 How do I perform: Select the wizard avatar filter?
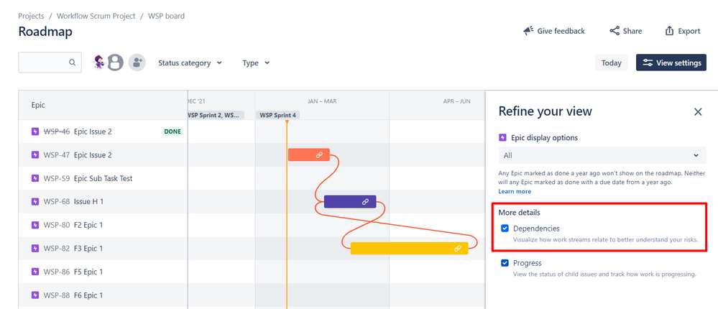(x=99, y=63)
